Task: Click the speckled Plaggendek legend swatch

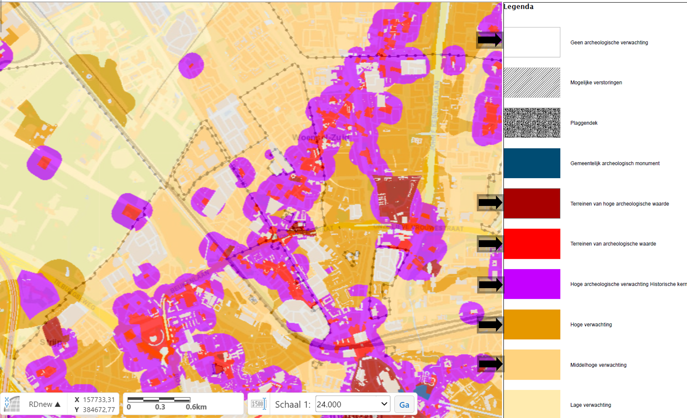Action: [532, 123]
